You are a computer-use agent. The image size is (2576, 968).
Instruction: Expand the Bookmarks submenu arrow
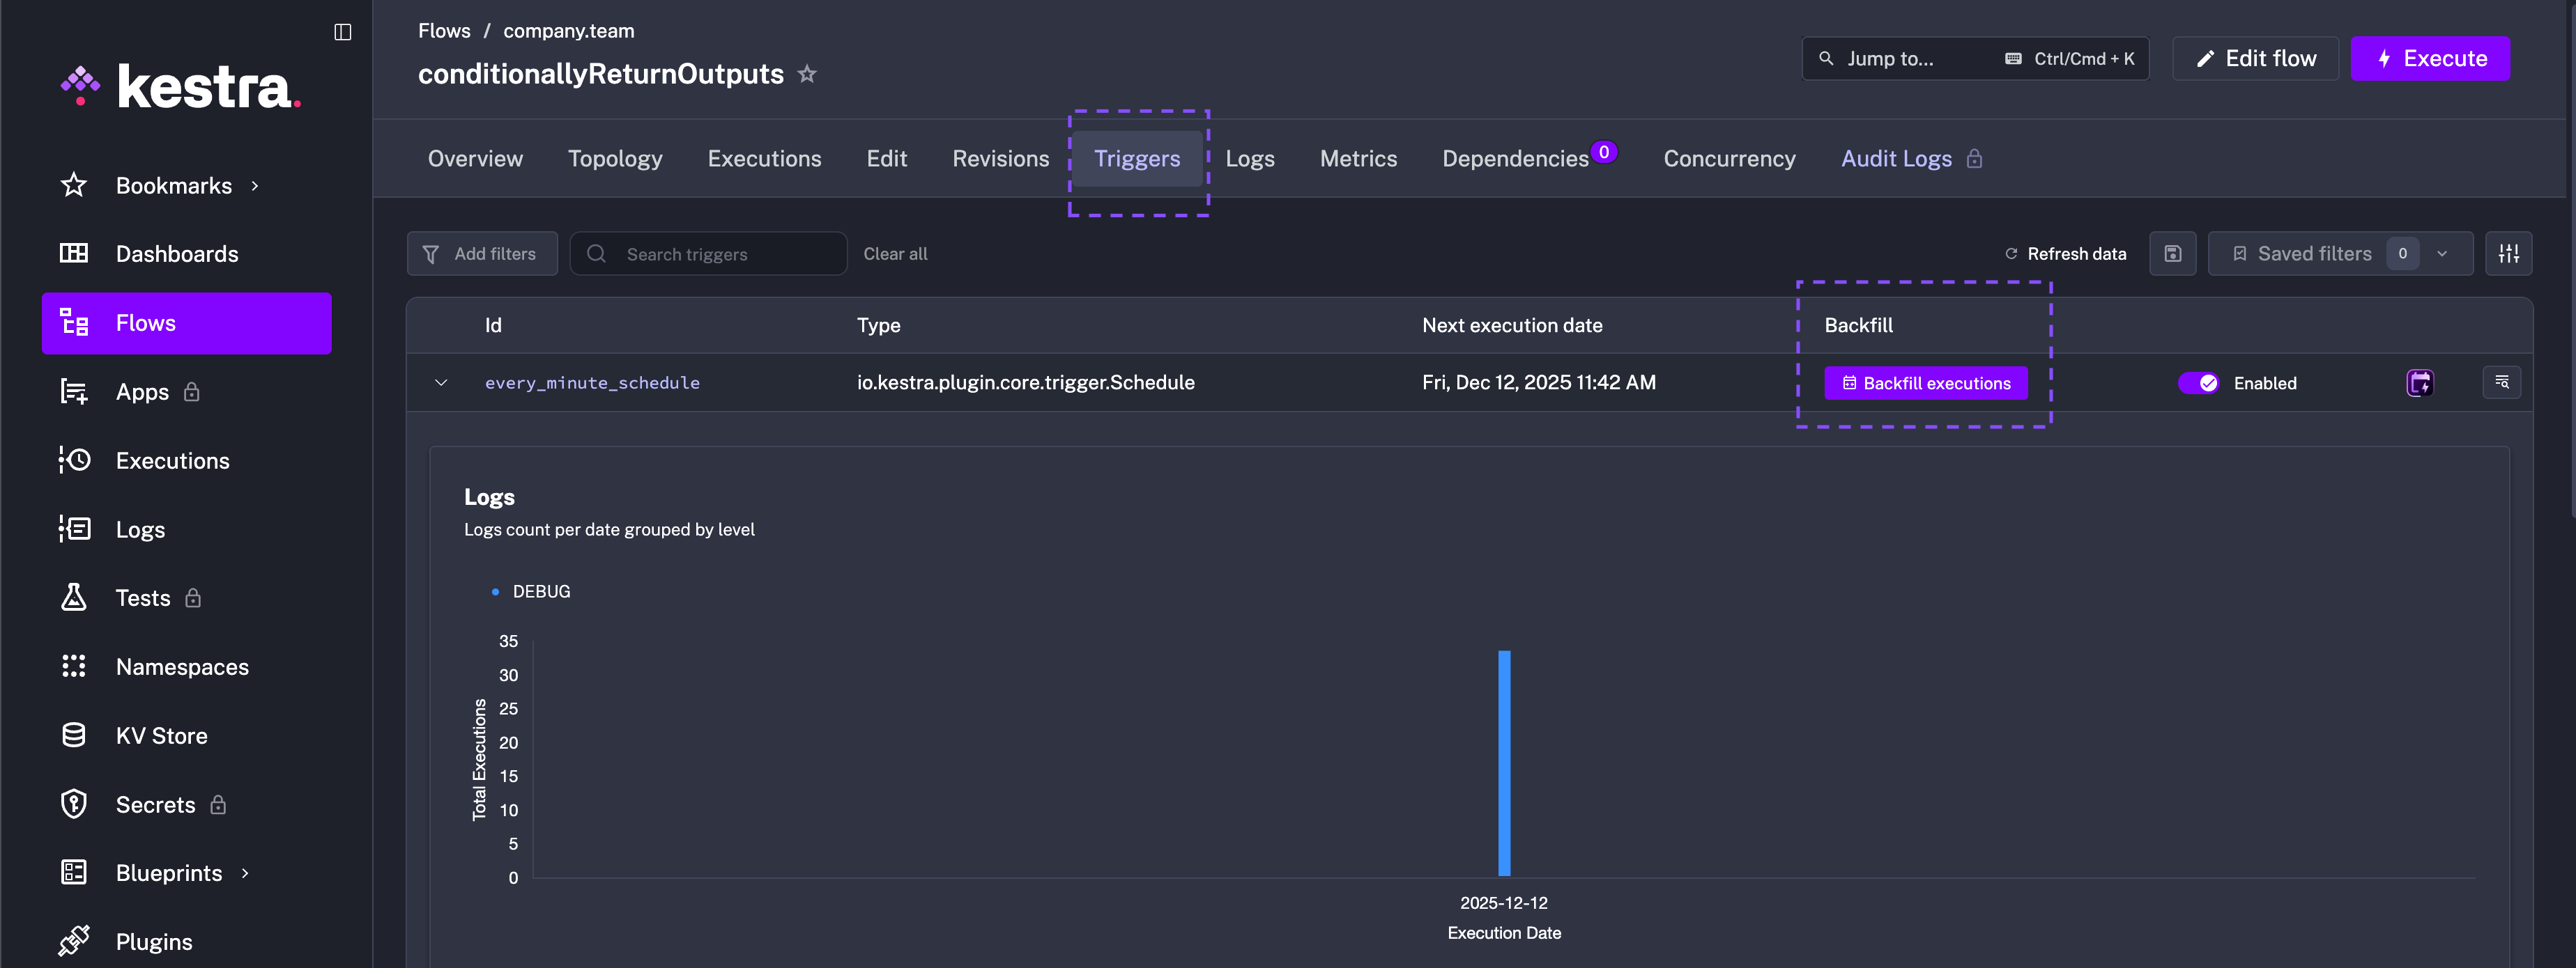(x=255, y=186)
